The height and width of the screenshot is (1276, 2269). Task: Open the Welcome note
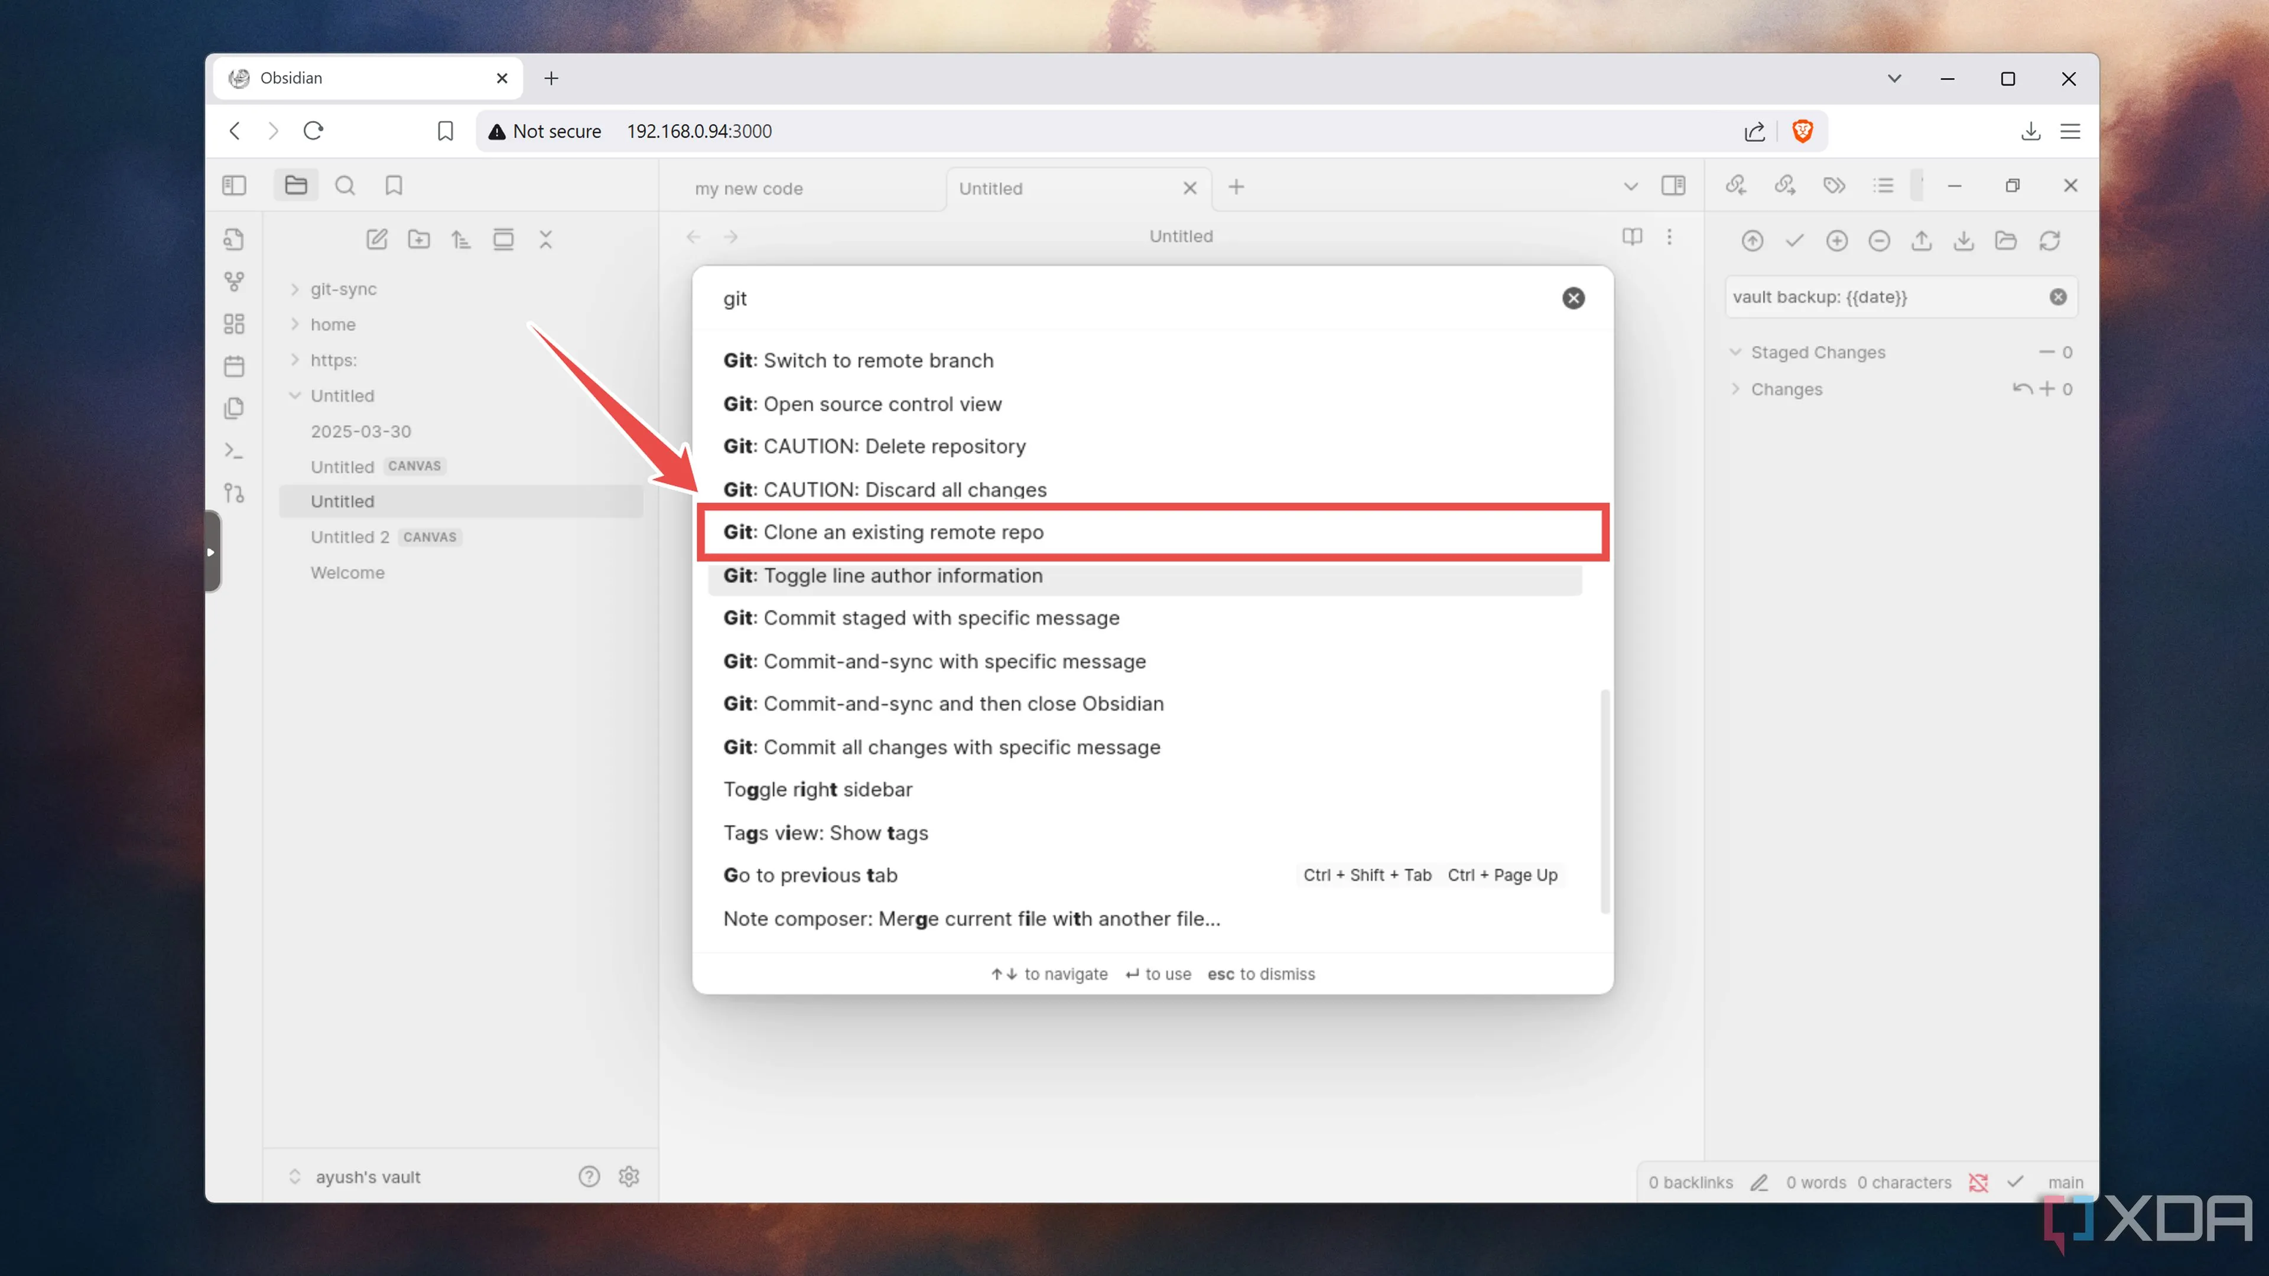point(348,573)
